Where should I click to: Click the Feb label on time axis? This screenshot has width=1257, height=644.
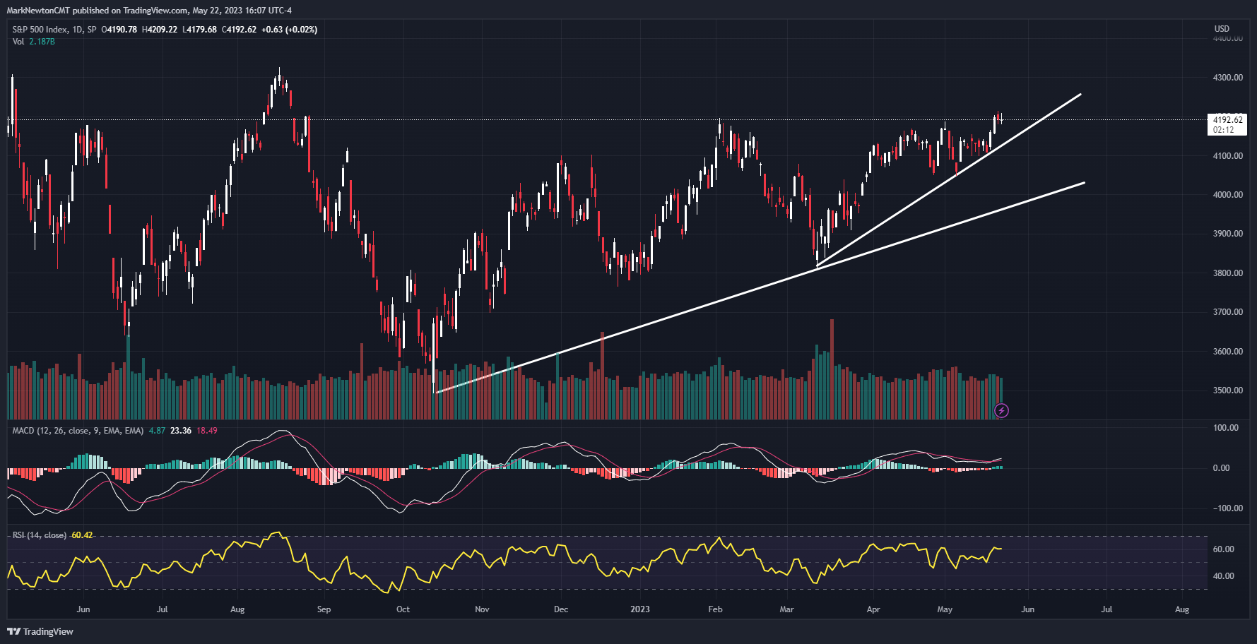715,609
